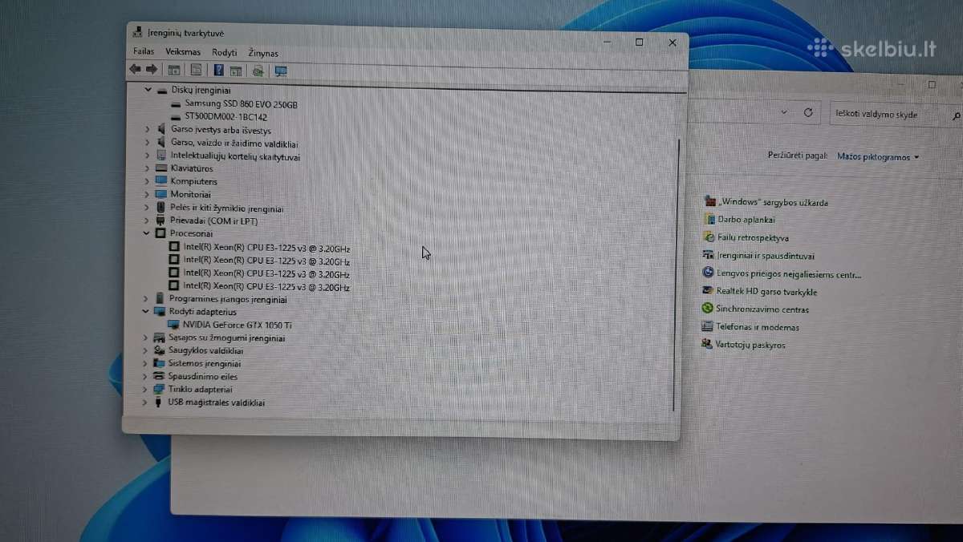This screenshot has width=963, height=542.
Task: Select the first Intel Xeon E3-1225 v3 entry
Action: (x=266, y=248)
